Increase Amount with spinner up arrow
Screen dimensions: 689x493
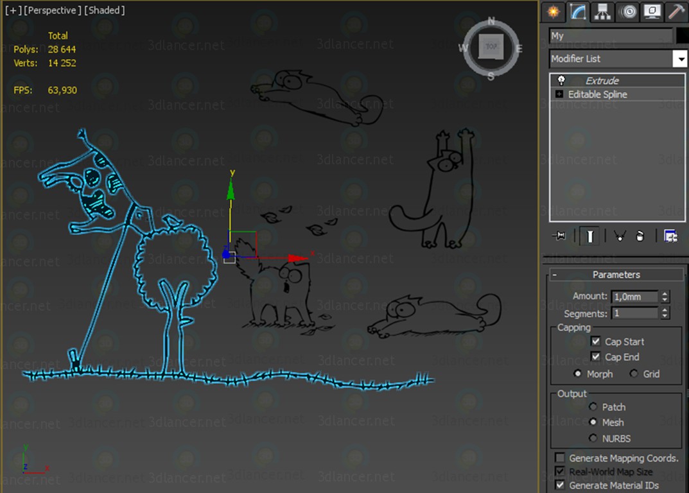tap(665, 293)
